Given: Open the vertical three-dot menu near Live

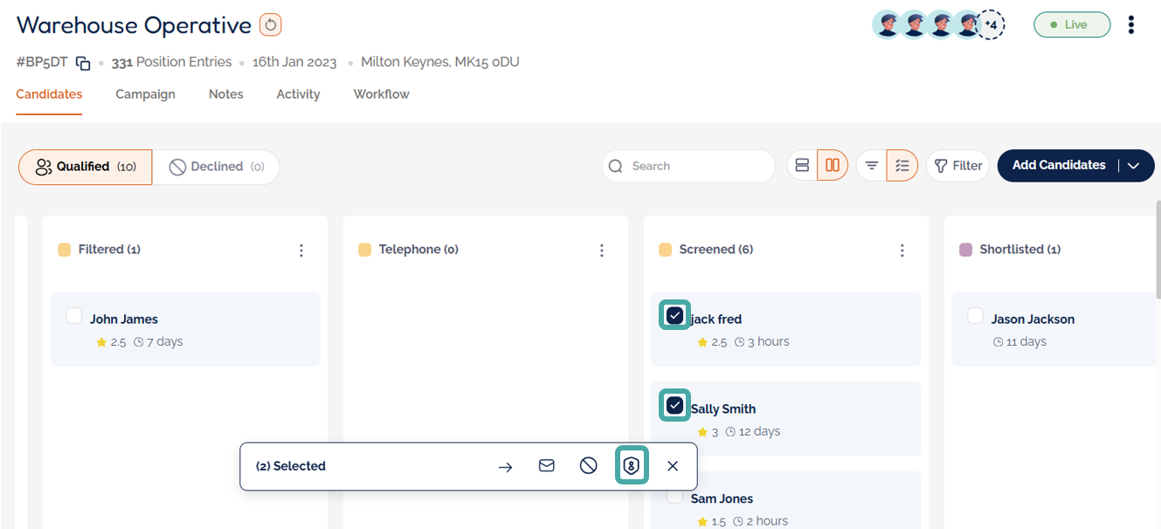Looking at the screenshot, I should coord(1130,24).
